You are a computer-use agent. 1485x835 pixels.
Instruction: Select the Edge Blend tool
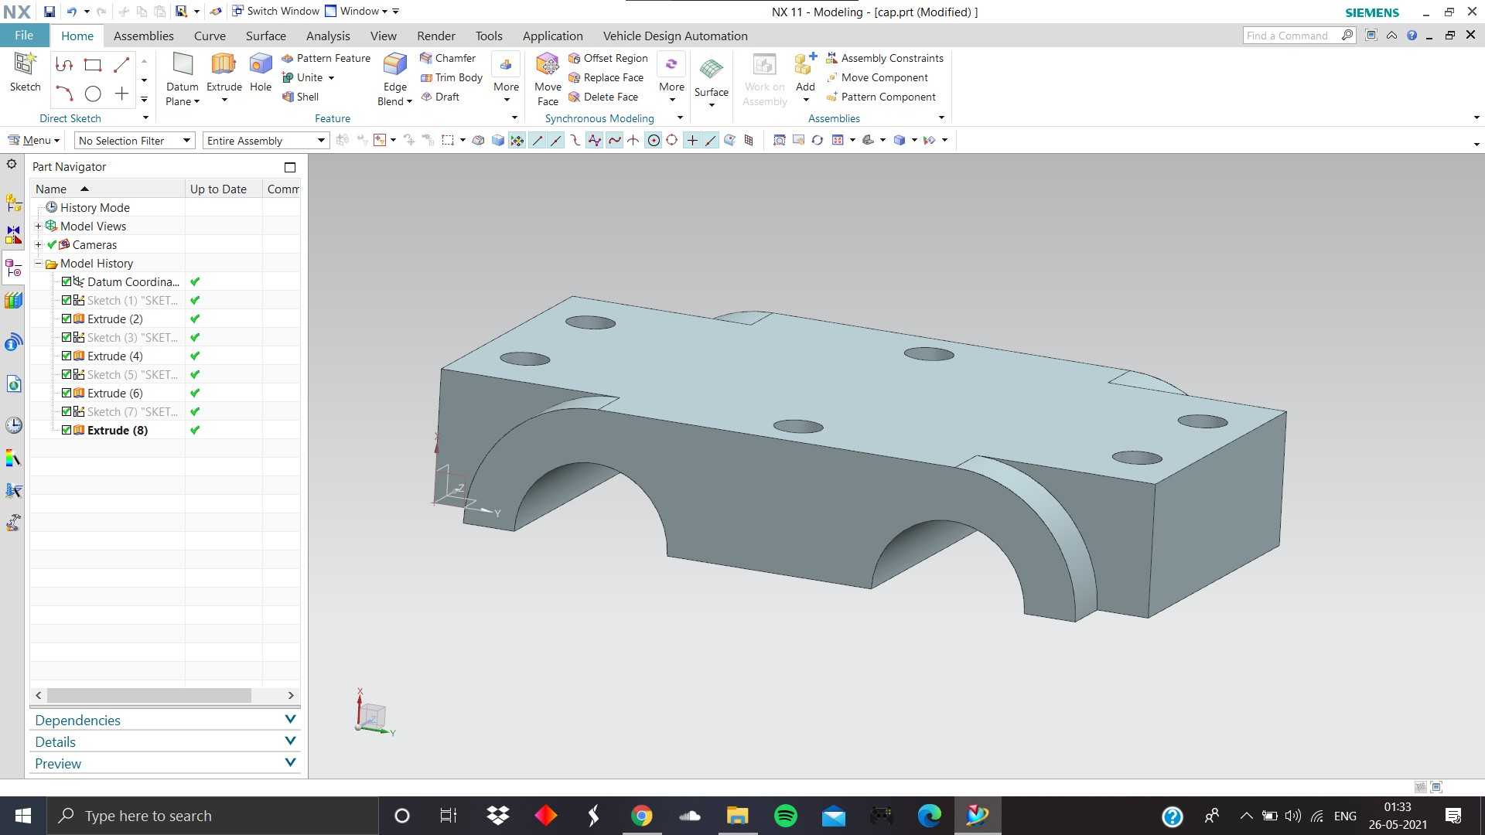[x=394, y=79]
